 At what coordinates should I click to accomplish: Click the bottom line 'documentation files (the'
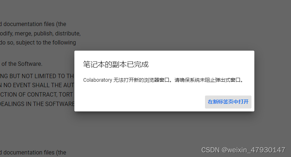[x=33, y=153]
